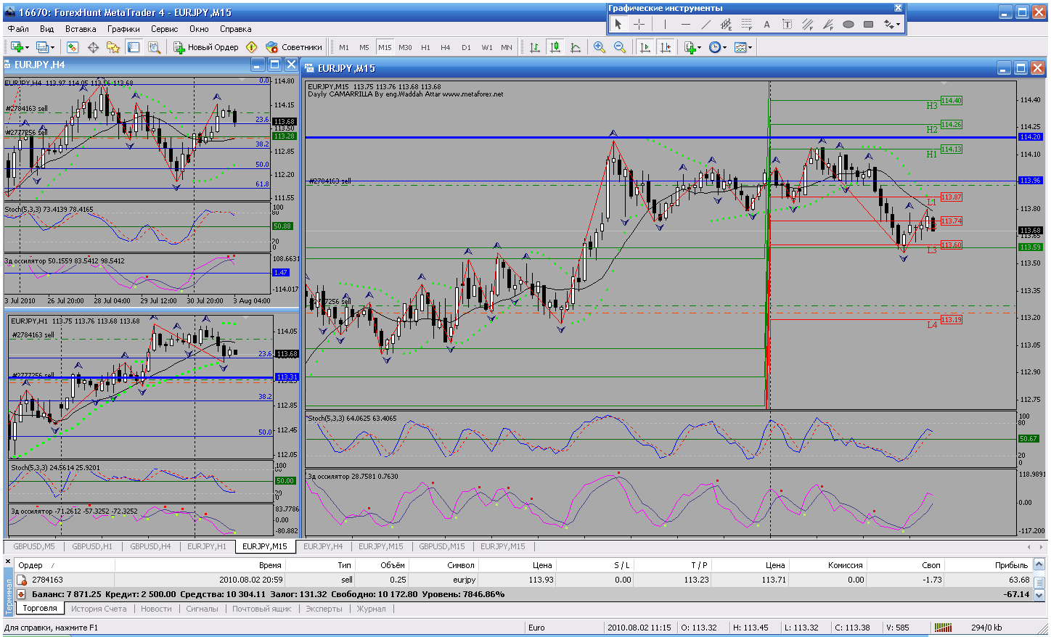Toggle the Chart Shift icon
Screen dimensions: 1051x637
pyautogui.click(x=665, y=47)
